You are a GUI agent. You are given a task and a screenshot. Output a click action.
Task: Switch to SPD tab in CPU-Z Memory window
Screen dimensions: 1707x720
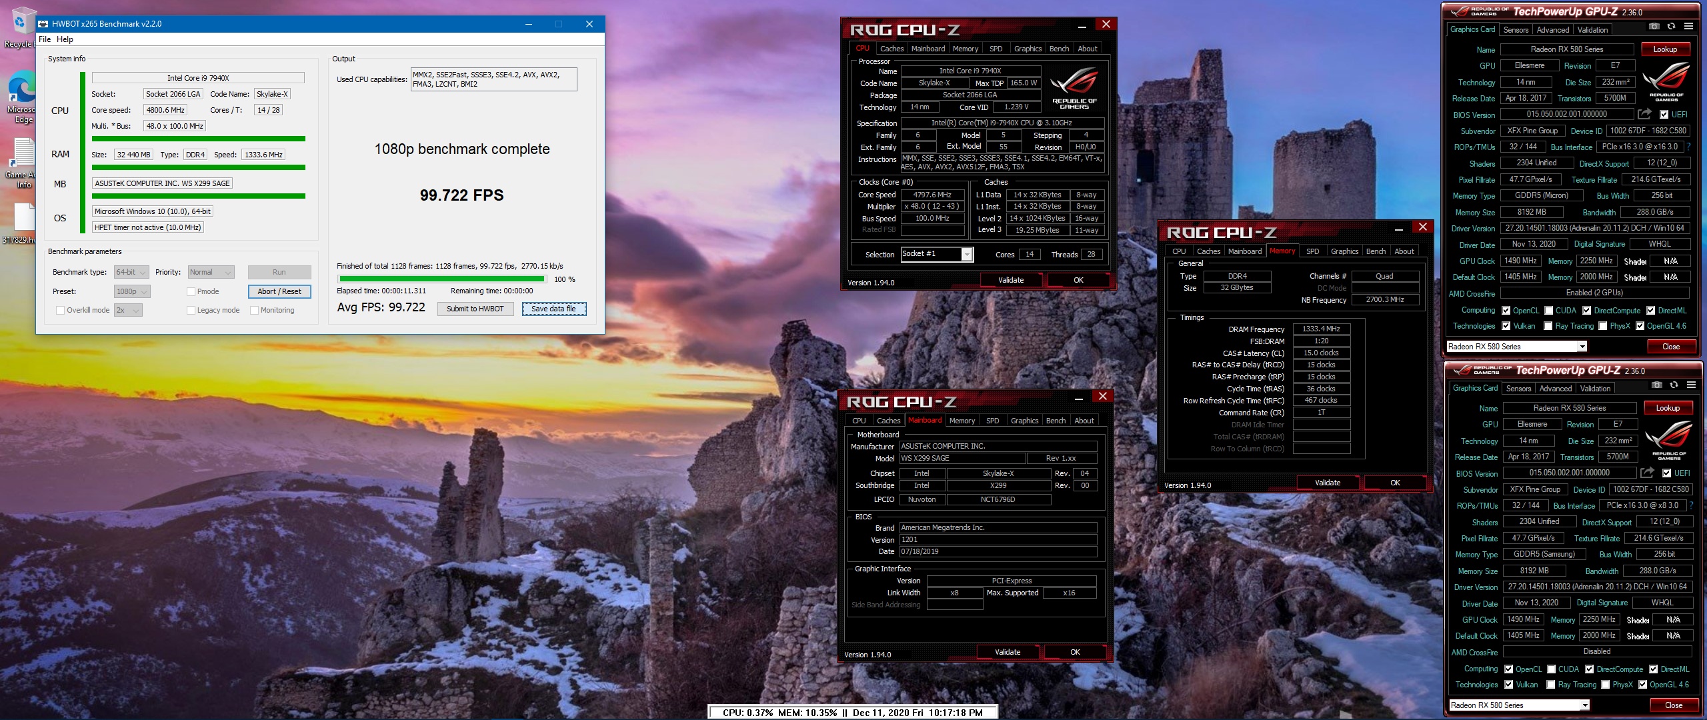coord(1312,251)
